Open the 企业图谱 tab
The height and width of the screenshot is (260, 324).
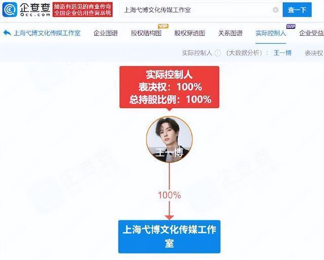(x=106, y=33)
